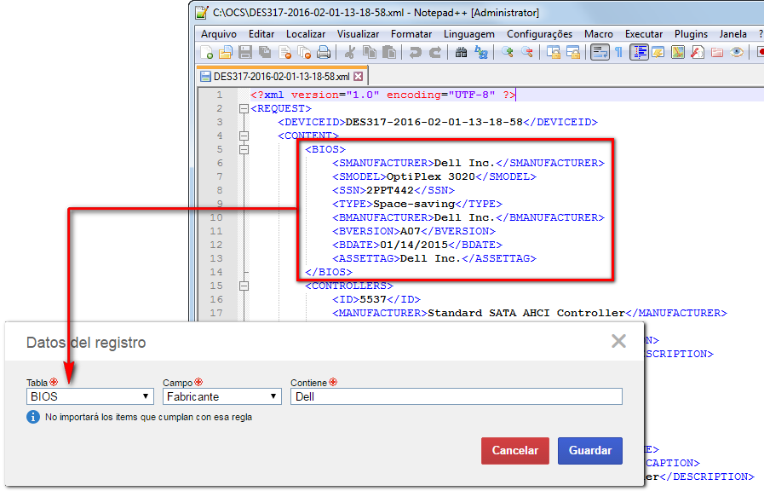The width and height of the screenshot is (764, 491).
Task: Open the Linguagem menu
Action: coord(469,34)
